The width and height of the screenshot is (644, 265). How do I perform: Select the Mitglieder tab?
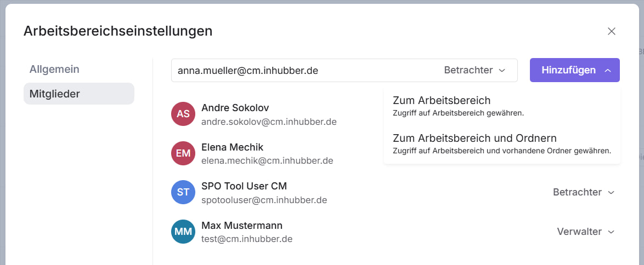55,94
